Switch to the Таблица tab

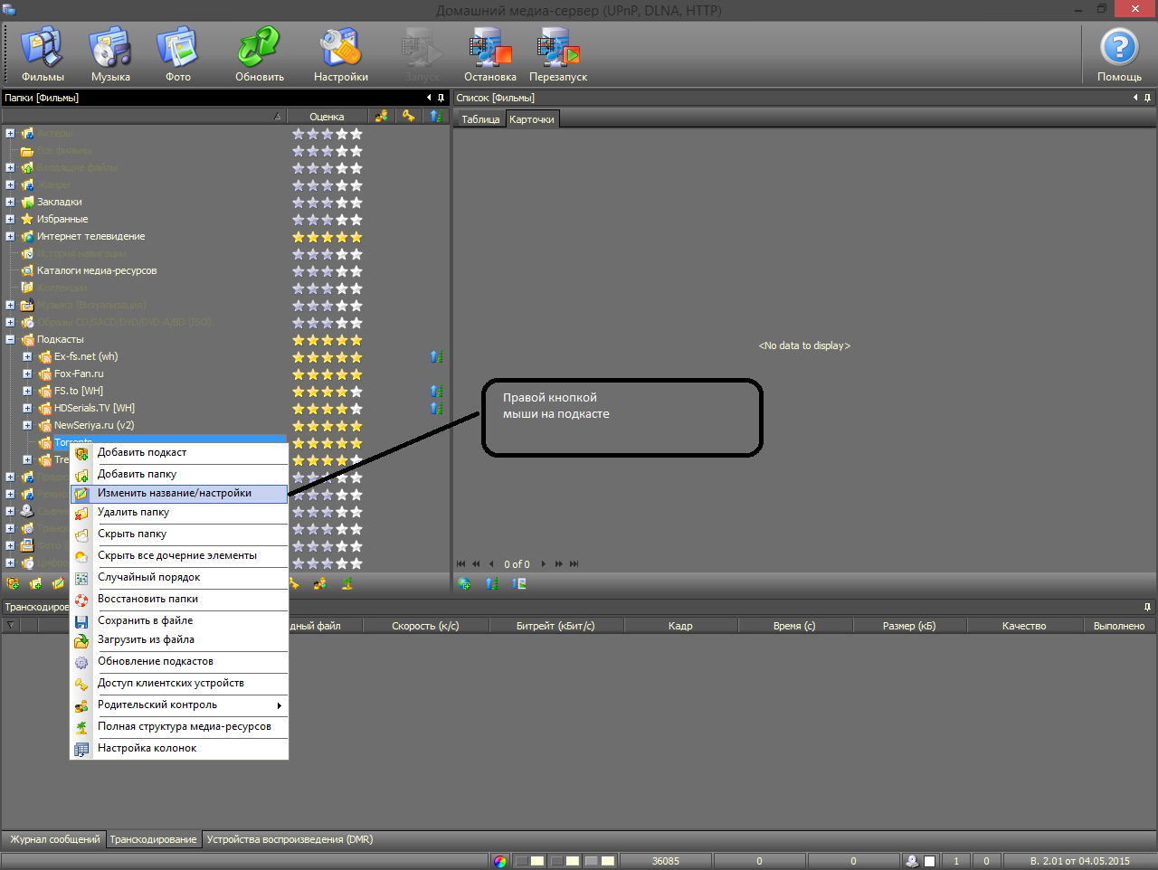(x=480, y=119)
